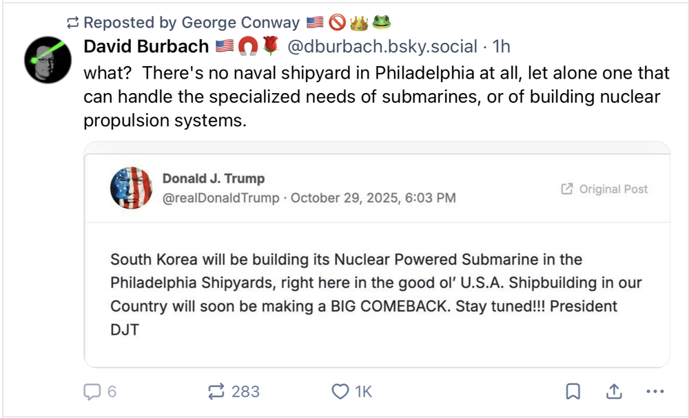Click the October 29, 2025, 6:03 PM date
This screenshot has height=418, width=689.
[x=373, y=198]
